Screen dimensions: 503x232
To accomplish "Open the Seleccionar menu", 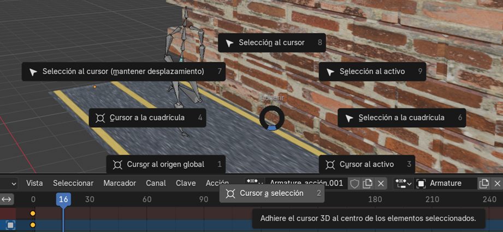I will [x=73, y=183].
